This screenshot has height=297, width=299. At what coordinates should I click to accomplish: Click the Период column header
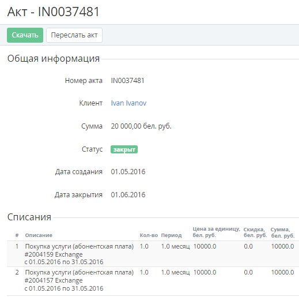click(x=171, y=235)
